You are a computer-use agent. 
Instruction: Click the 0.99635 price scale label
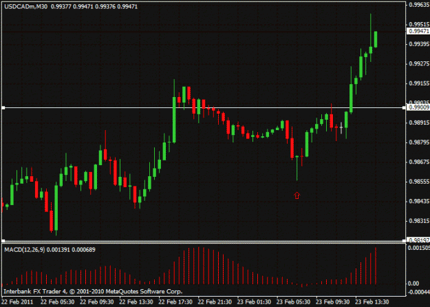coord(419,4)
